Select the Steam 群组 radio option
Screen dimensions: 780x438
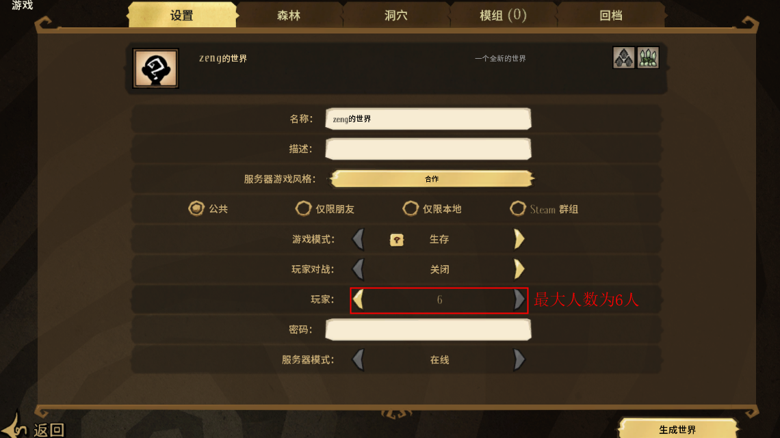[518, 208]
